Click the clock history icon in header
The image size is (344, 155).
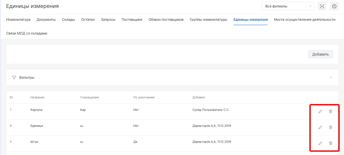334,6
